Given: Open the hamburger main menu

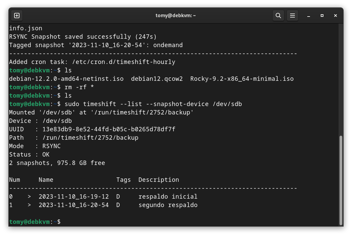Looking at the screenshot, I should 292,15.
